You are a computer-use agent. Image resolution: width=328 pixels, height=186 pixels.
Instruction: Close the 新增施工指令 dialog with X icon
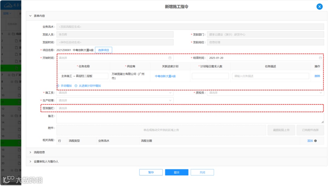click(319, 7)
